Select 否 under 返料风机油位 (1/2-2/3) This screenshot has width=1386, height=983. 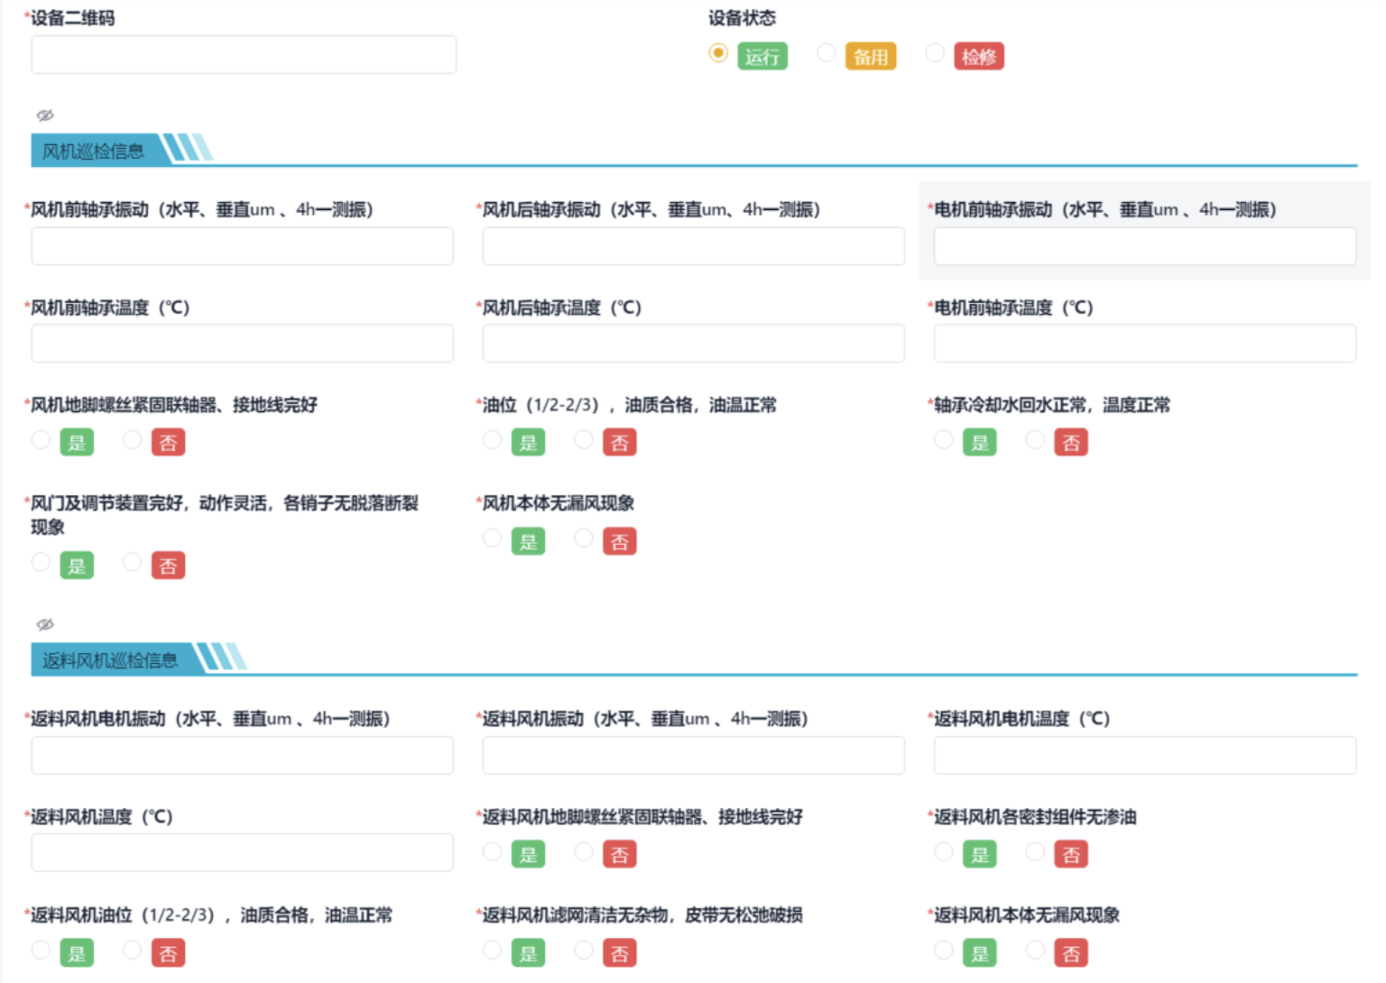pos(133,950)
